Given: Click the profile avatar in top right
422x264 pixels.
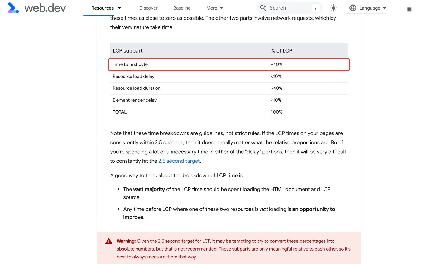Looking at the screenshot, I should [x=409, y=9].
